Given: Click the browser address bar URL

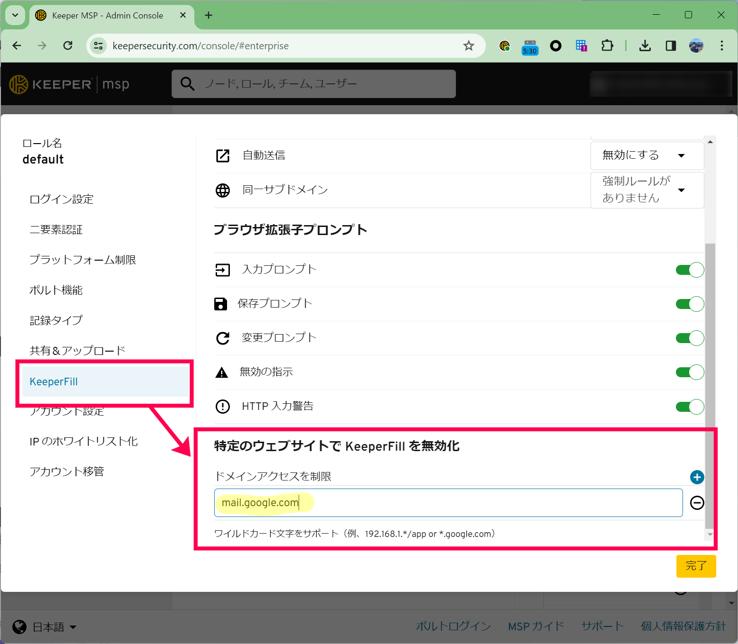Looking at the screenshot, I should [x=200, y=45].
